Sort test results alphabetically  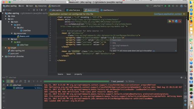tap(17, 81)
